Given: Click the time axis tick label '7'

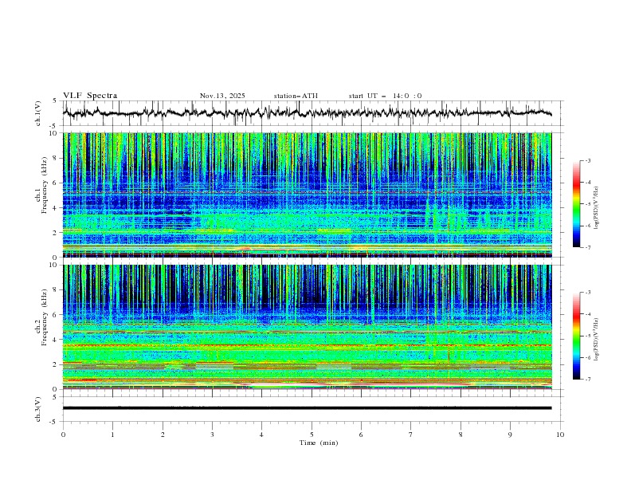Looking at the screenshot, I should [411, 435].
